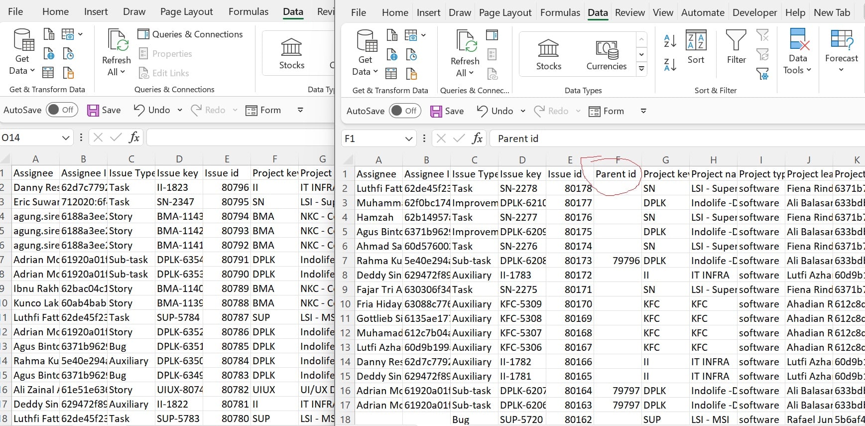Click the formula bar containing Parent id
865x426 pixels.
tap(677, 139)
